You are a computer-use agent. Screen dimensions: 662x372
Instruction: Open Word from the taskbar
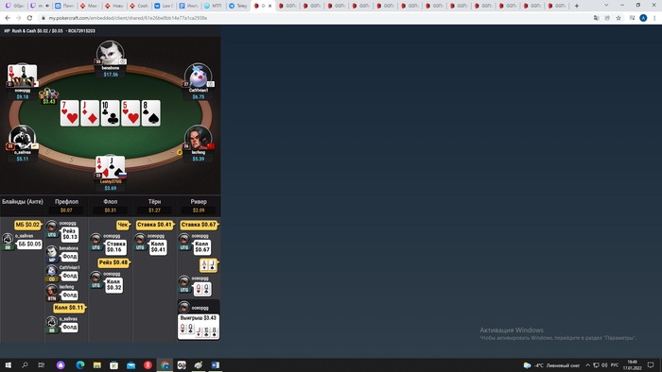pos(216,364)
